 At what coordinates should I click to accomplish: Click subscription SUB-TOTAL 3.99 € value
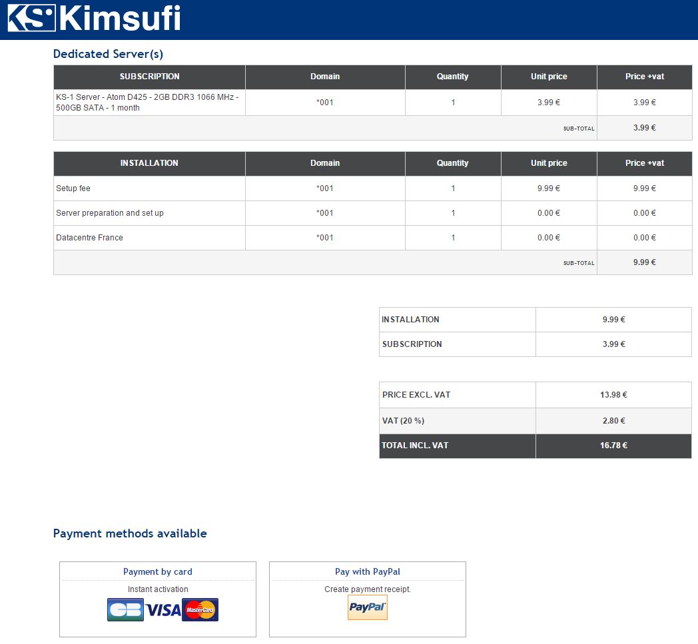[x=644, y=128]
